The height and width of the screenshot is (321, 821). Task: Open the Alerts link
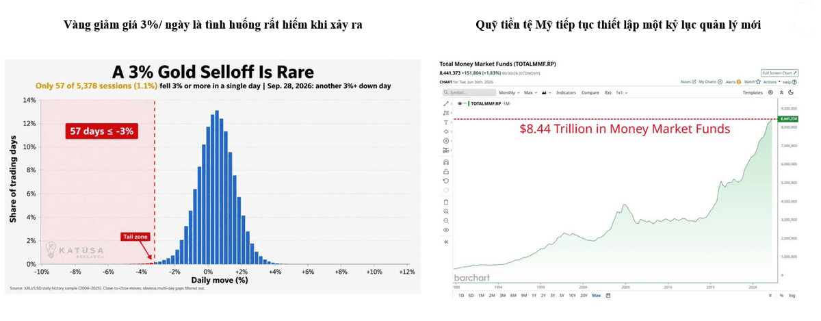[733, 81]
